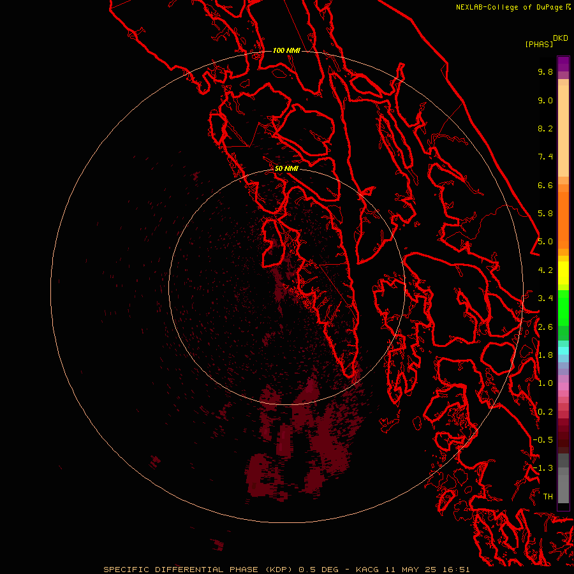Click the -1.3 scale value
This screenshot has height=574, width=574.
(543, 468)
